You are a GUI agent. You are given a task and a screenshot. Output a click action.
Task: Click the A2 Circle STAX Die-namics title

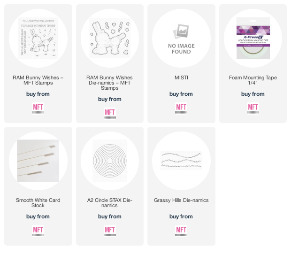110,203
